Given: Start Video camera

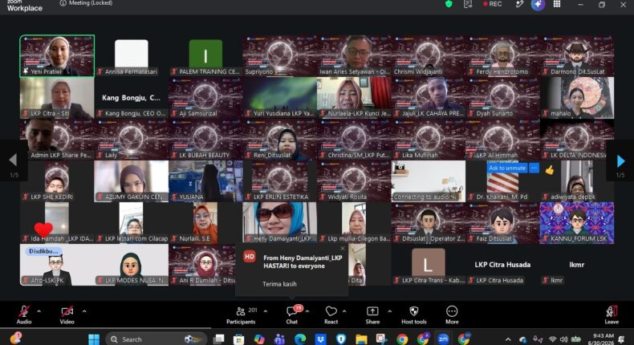Looking at the screenshot, I should point(67,315).
